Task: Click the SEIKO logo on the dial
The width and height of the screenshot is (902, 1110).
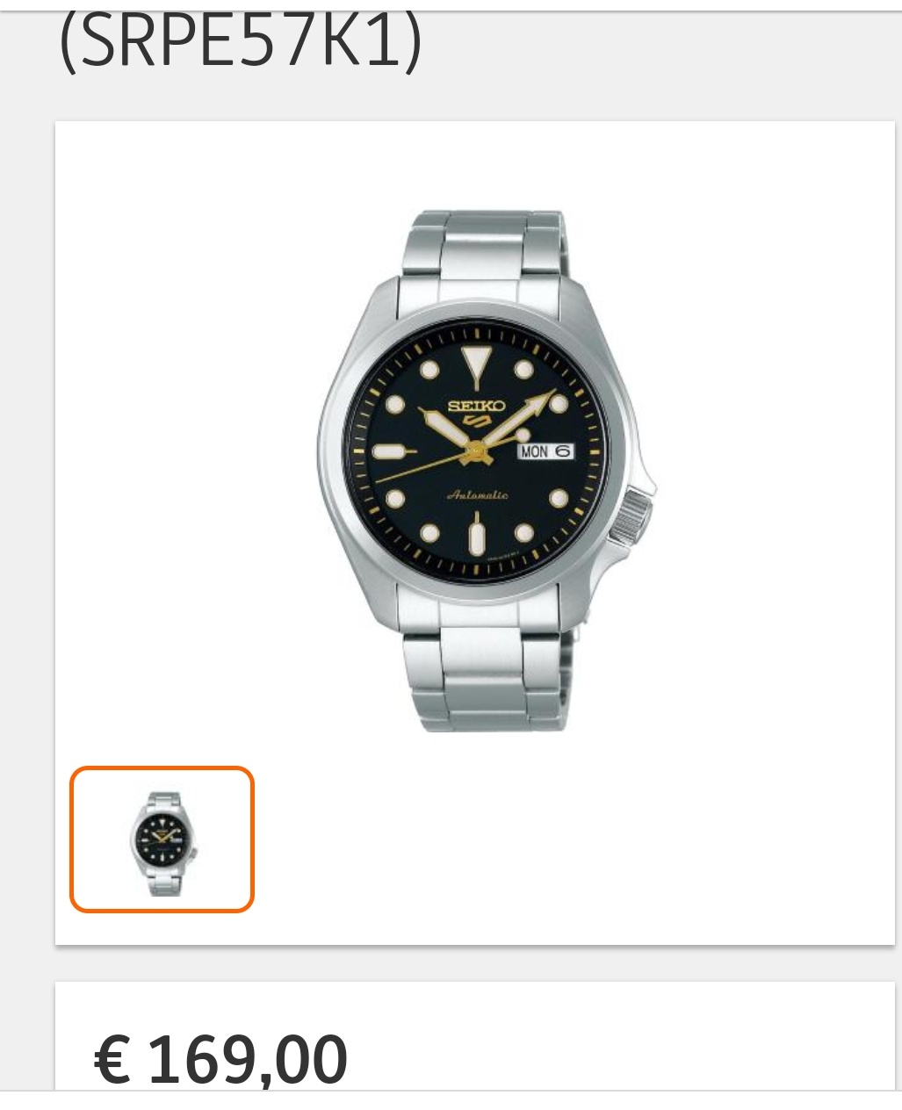Action: click(x=476, y=406)
